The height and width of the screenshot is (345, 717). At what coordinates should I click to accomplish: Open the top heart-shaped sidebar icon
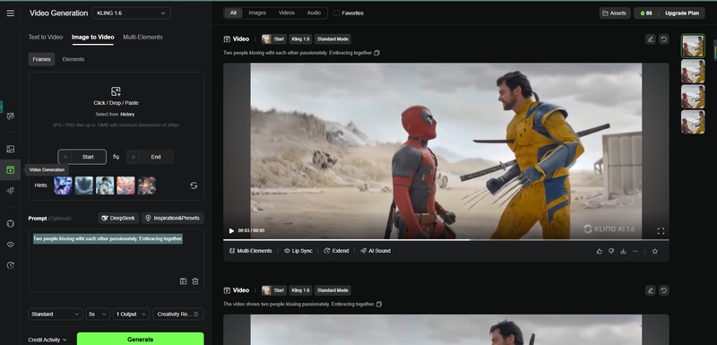coord(11,116)
